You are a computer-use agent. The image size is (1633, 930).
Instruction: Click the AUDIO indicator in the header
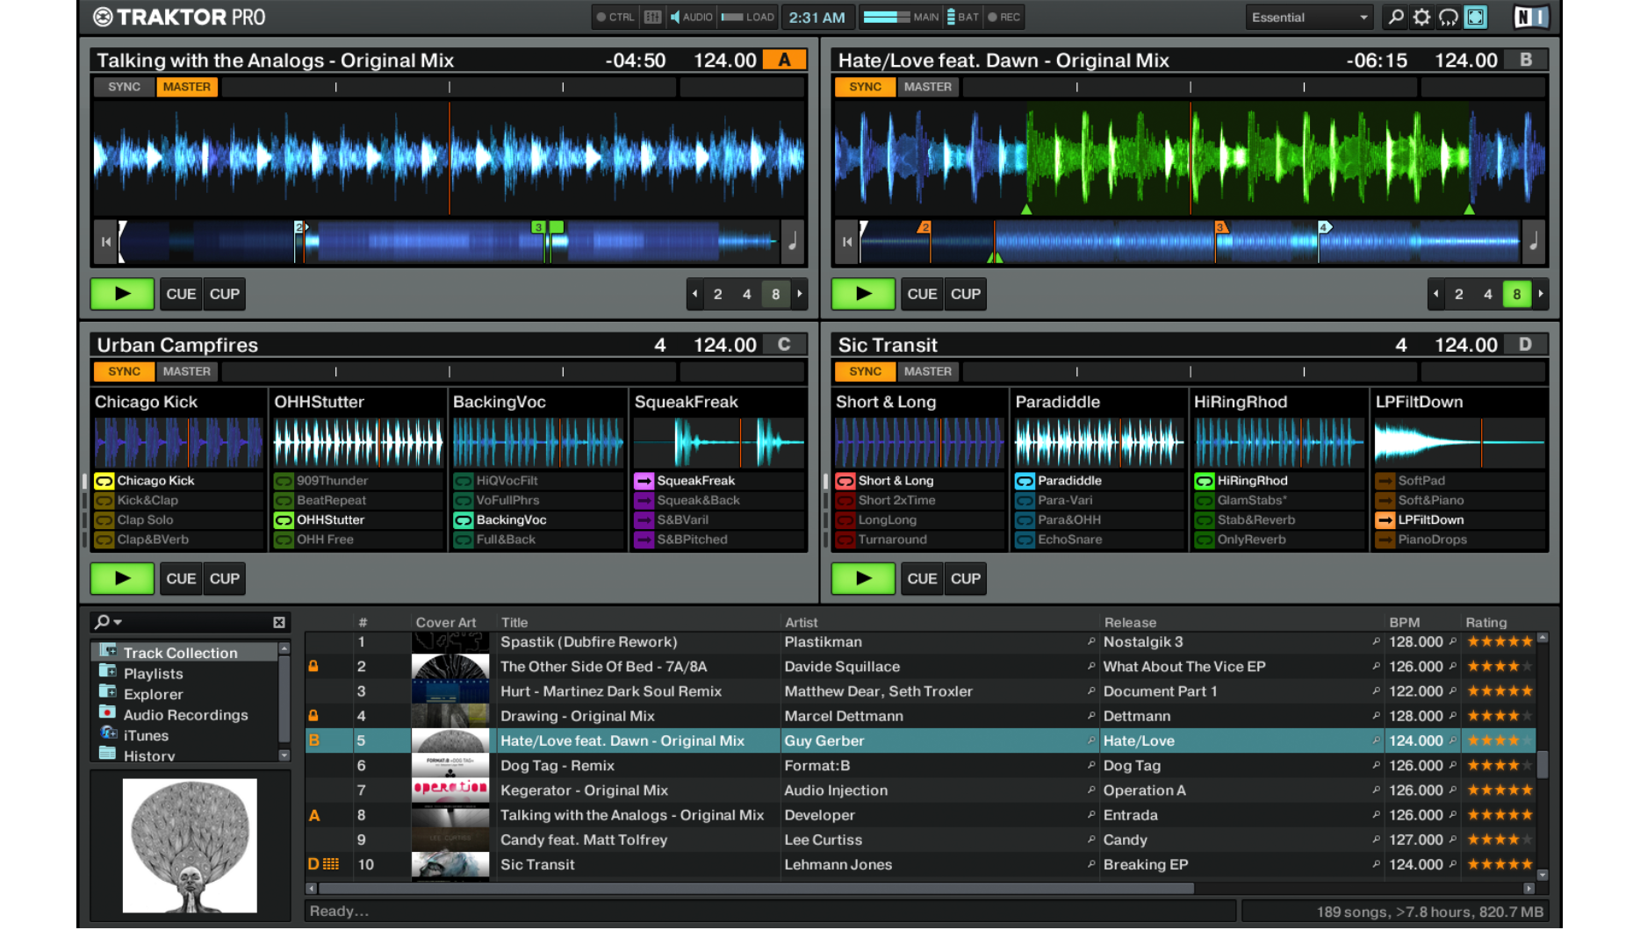691,17
